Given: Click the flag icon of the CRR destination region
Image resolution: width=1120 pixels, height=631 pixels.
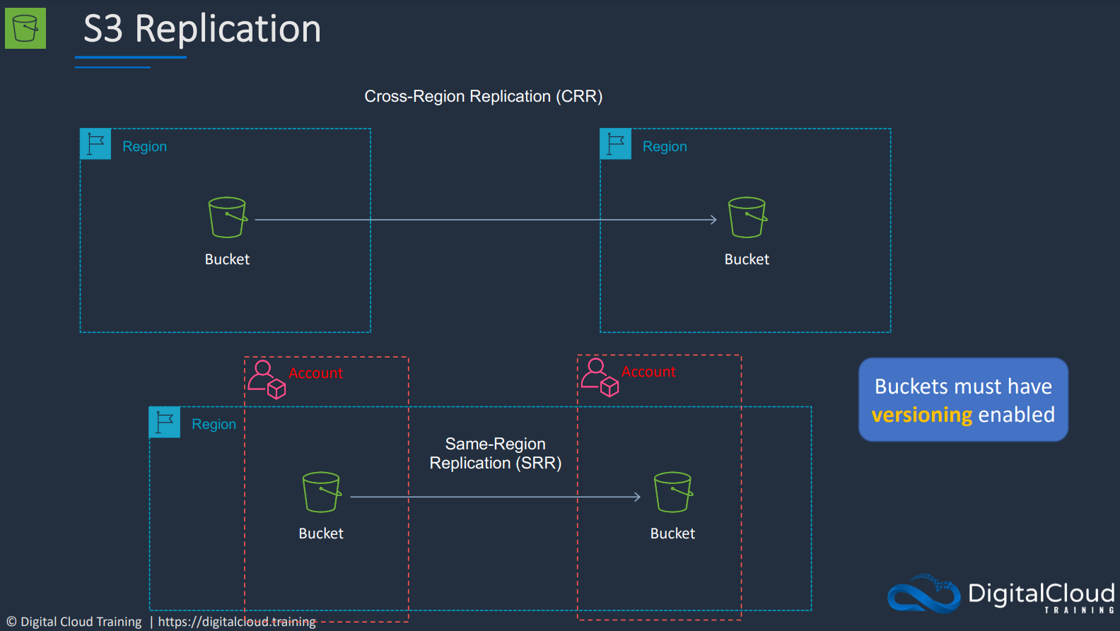Looking at the screenshot, I should click(x=616, y=144).
